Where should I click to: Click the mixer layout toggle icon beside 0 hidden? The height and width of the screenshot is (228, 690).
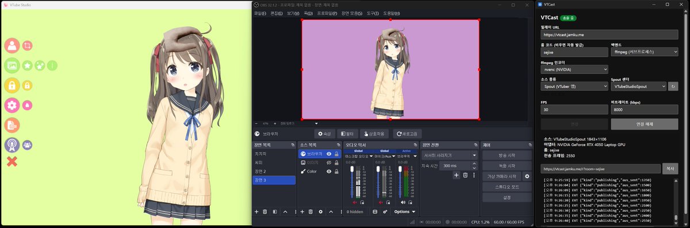(375, 212)
